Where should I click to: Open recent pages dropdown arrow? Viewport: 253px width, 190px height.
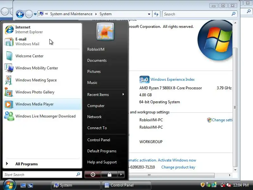point(35,14)
